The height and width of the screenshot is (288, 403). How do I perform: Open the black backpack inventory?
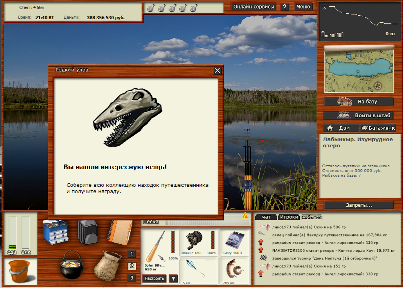tap(87, 232)
